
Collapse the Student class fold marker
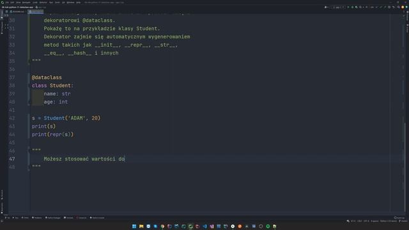(x=29, y=86)
